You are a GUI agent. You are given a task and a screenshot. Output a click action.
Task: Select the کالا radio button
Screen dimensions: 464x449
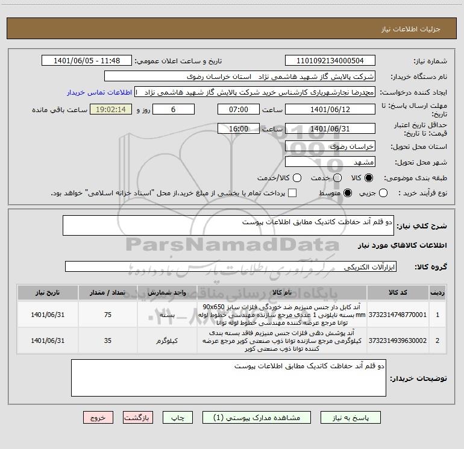tap(369, 178)
